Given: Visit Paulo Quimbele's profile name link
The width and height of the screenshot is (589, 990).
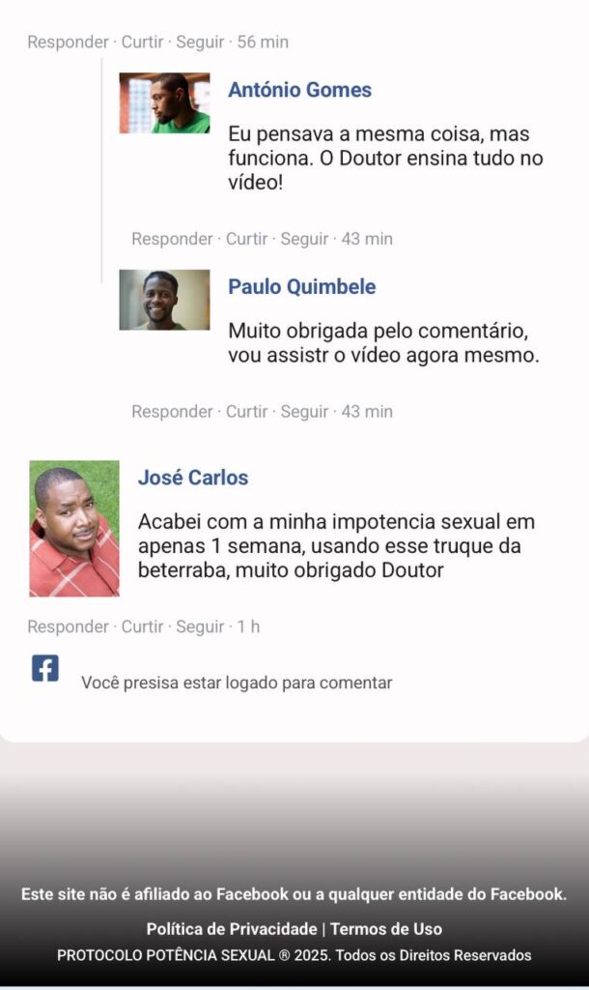Looking at the screenshot, I should click(301, 286).
